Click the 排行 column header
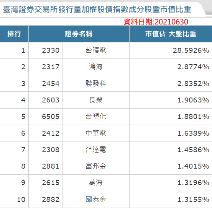Viewport: 212px width, 208px height. 14,34
